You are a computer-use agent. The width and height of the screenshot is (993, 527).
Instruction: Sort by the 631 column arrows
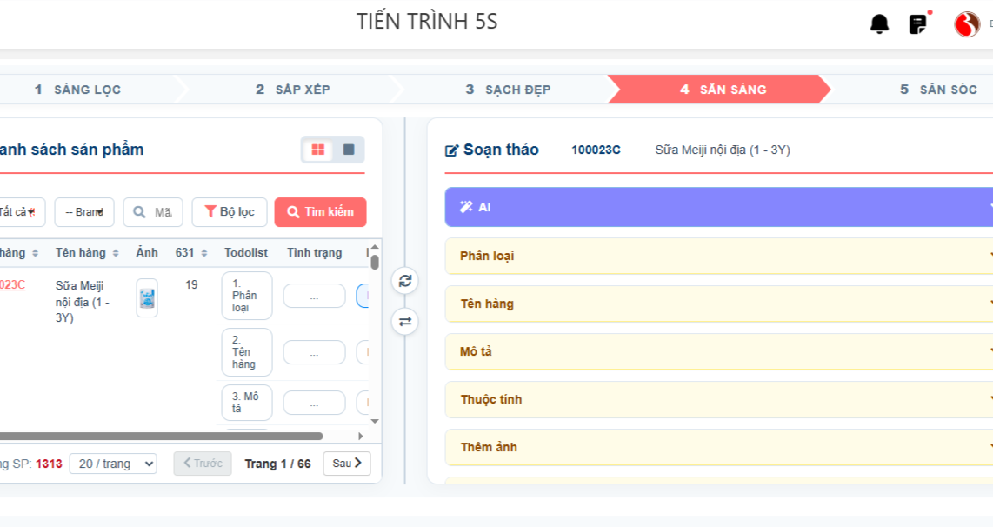pos(204,253)
